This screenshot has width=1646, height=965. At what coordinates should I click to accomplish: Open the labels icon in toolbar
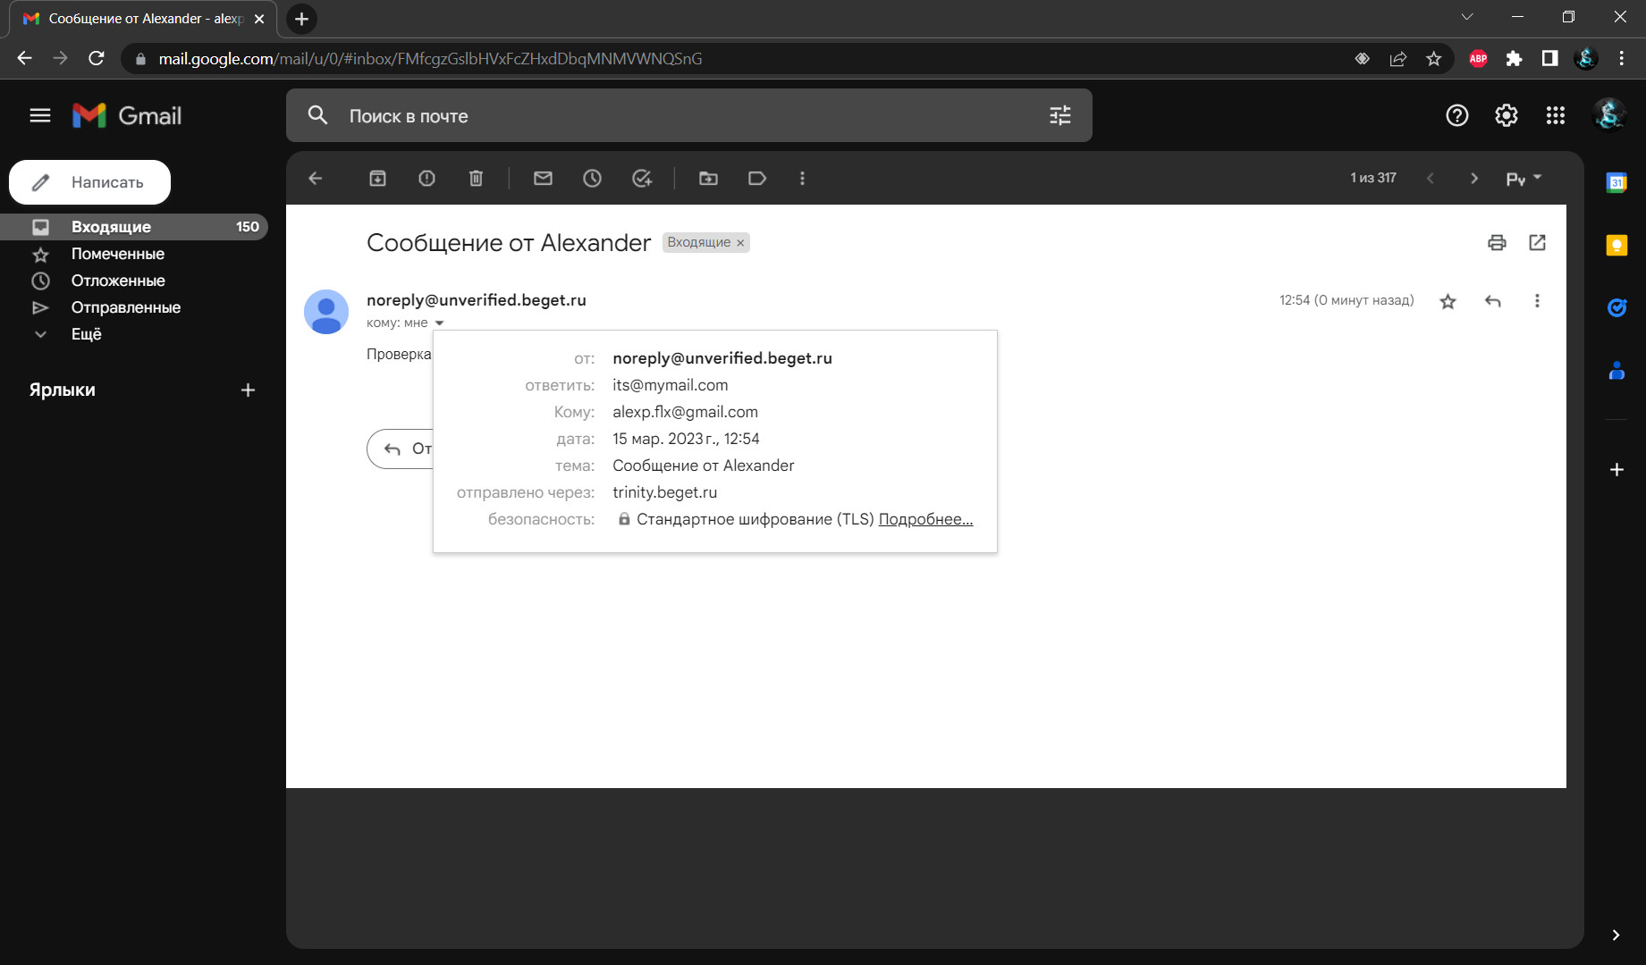[757, 178]
